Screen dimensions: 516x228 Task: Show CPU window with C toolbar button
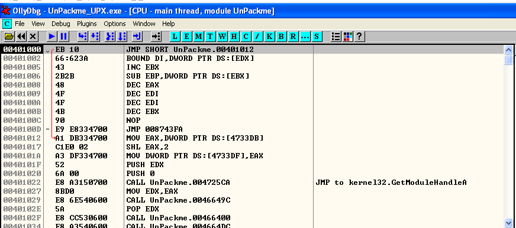tap(246, 37)
